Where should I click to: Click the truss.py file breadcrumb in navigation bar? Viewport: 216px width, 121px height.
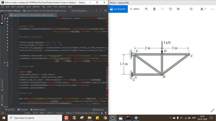tap(45, 11)
